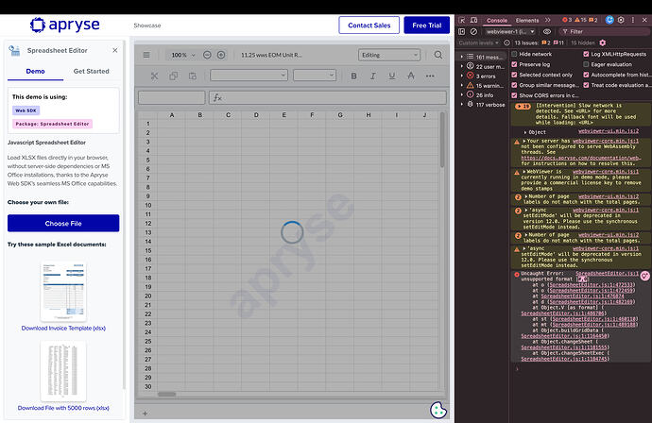This screenshot has height=423, width=652.
Task: Switch to the Demo tab
Action: pyautogui.click(x=35, y=72)
